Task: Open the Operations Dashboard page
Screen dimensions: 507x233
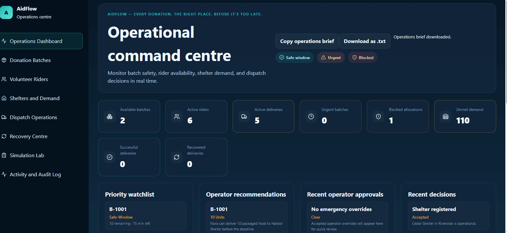Action: [41, 41]
